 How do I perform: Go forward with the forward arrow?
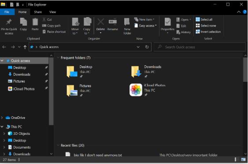tap(13, 47)
